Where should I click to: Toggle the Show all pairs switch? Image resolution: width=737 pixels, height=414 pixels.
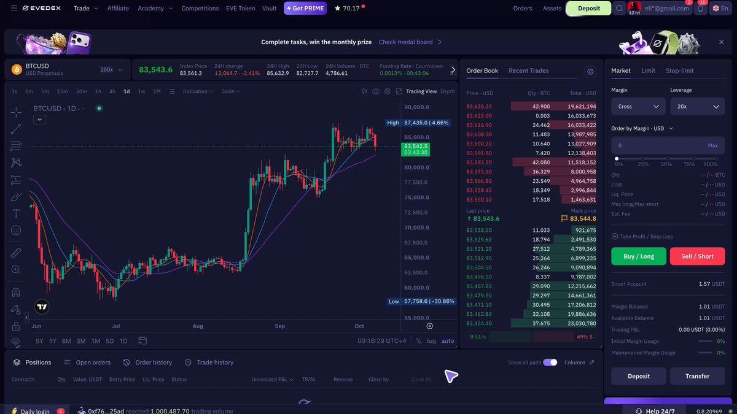[550, 362]
